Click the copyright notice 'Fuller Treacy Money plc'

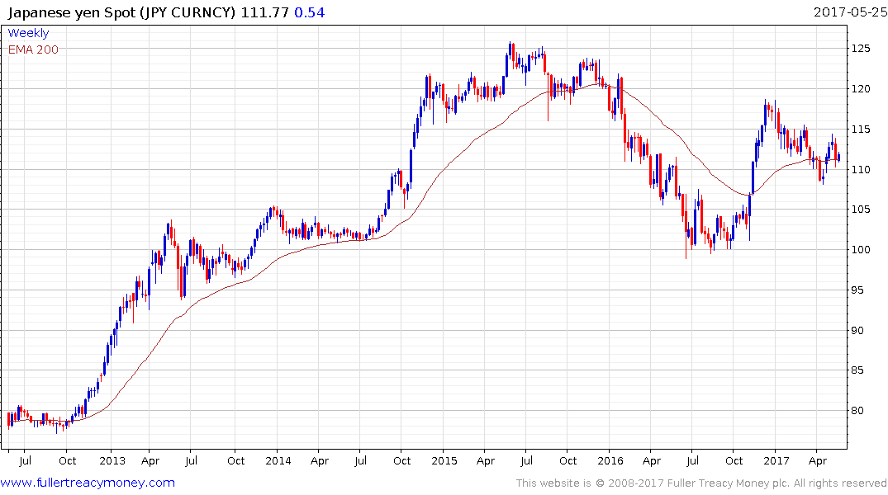(727, 483)
